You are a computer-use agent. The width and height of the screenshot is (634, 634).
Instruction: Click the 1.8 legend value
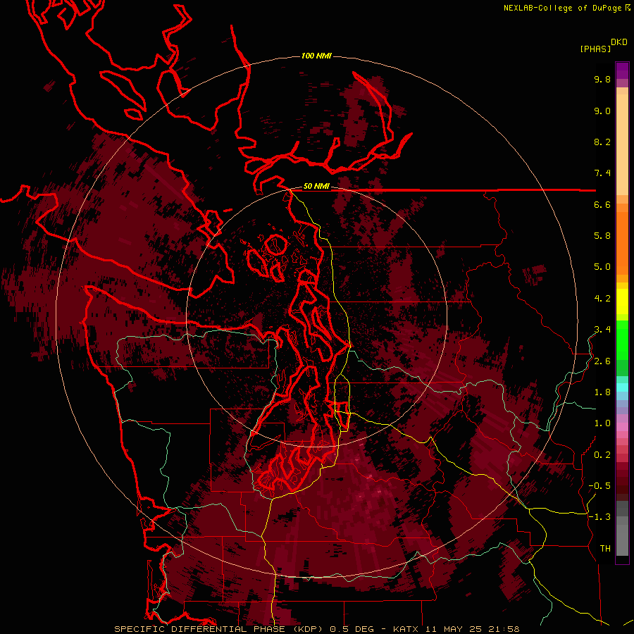tap(602, 392)
